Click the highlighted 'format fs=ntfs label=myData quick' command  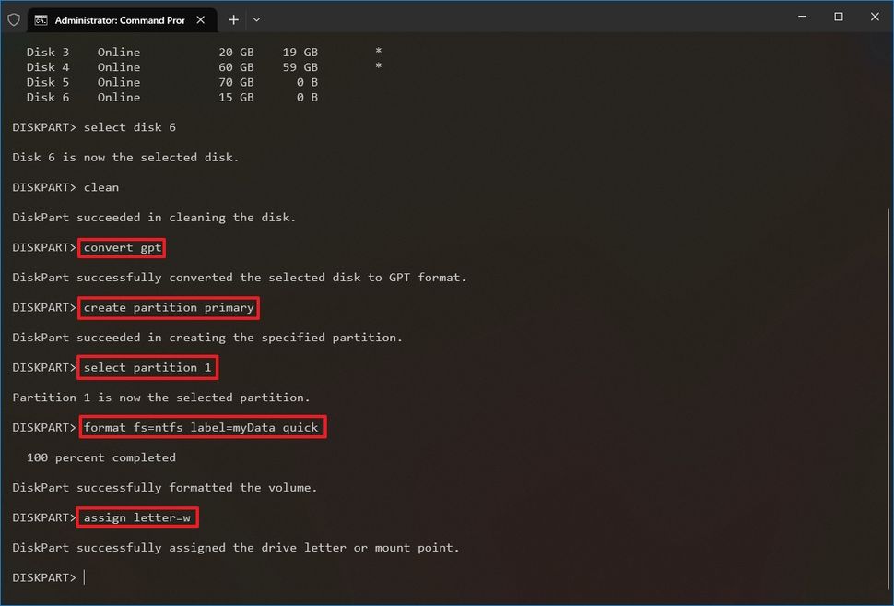pos(202,427)
